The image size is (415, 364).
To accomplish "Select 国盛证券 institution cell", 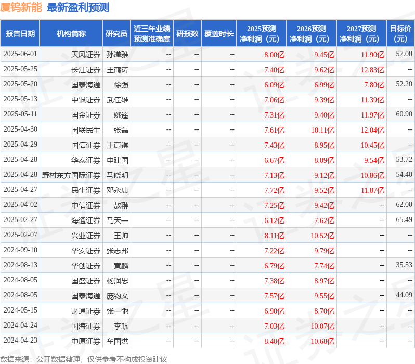I will (x=86, y=281).
